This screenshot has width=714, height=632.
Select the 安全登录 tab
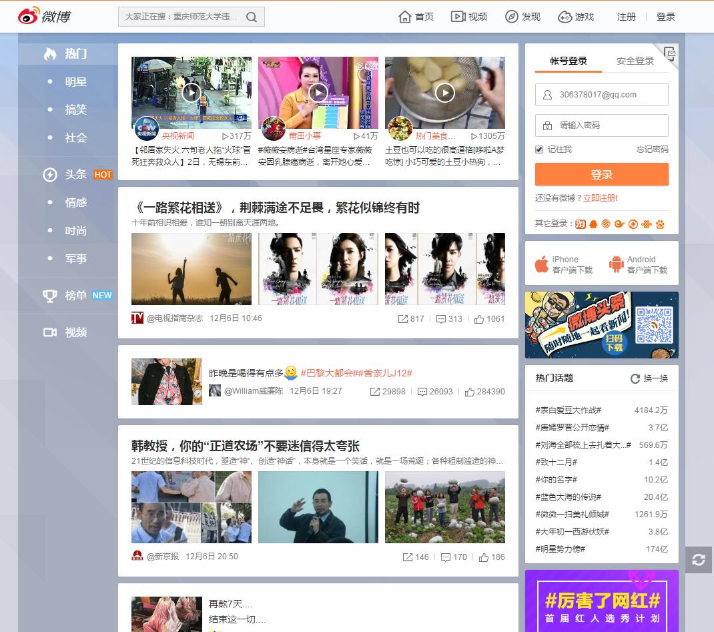[635, 61]
